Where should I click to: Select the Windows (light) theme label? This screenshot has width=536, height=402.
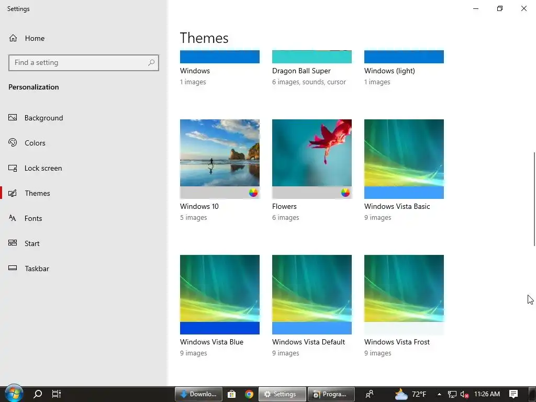pyautogui.click(x=389, y=71)
